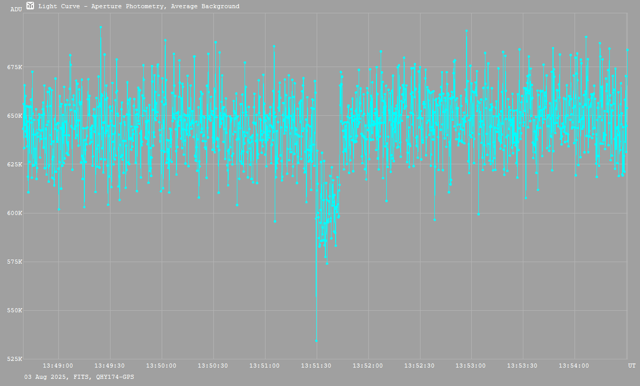The image size is (640, 386).
Task: Select the 675K value on the Y axis
Action: [15, 67]
